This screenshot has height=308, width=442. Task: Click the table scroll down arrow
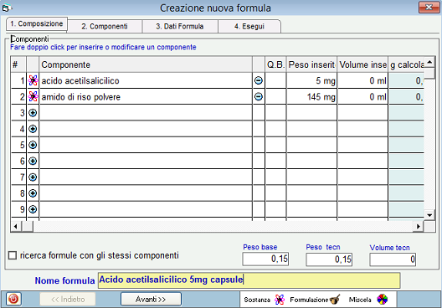tap(429, 215)
